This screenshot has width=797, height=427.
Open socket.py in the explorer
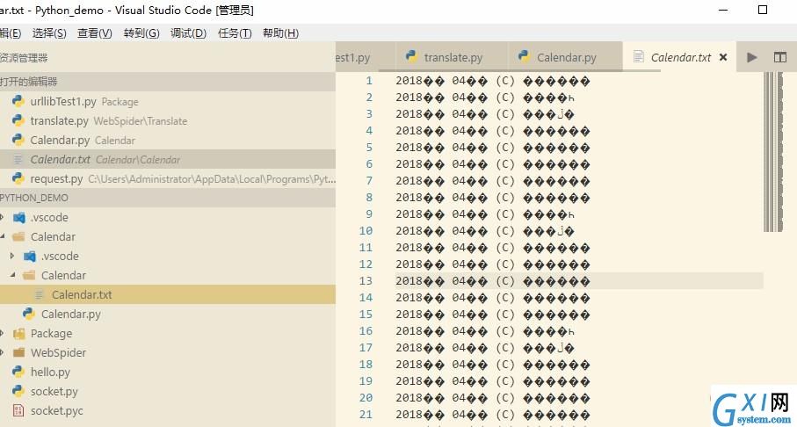point(167,391)
